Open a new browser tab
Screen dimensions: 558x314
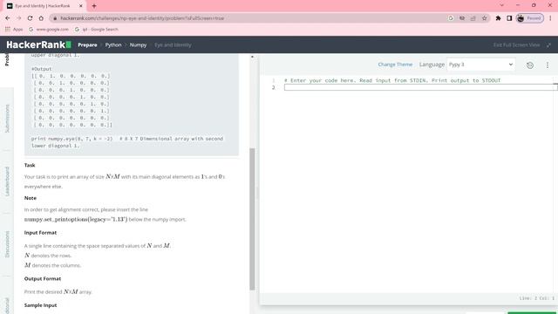click(x=94, y=6)
